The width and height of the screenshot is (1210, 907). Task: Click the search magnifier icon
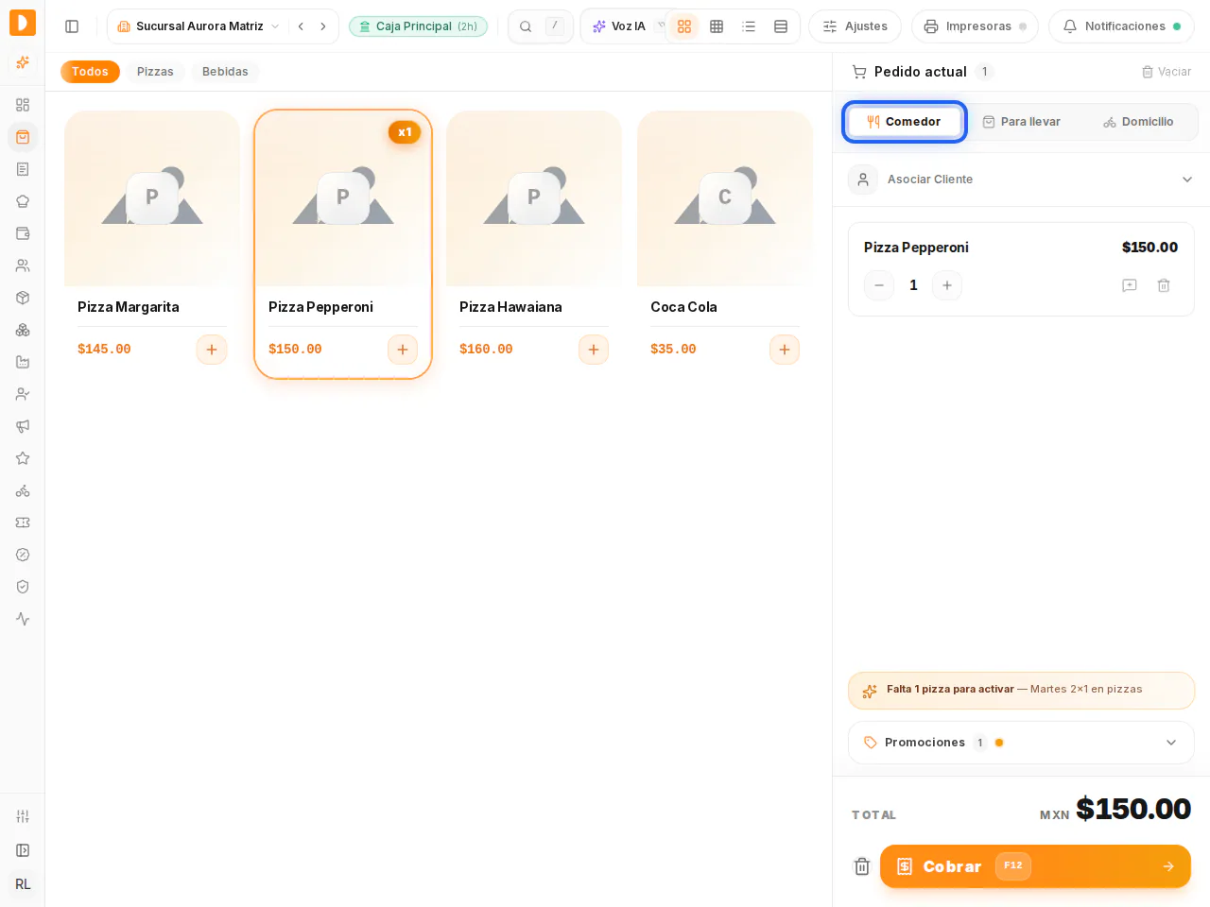click(526, 26)
